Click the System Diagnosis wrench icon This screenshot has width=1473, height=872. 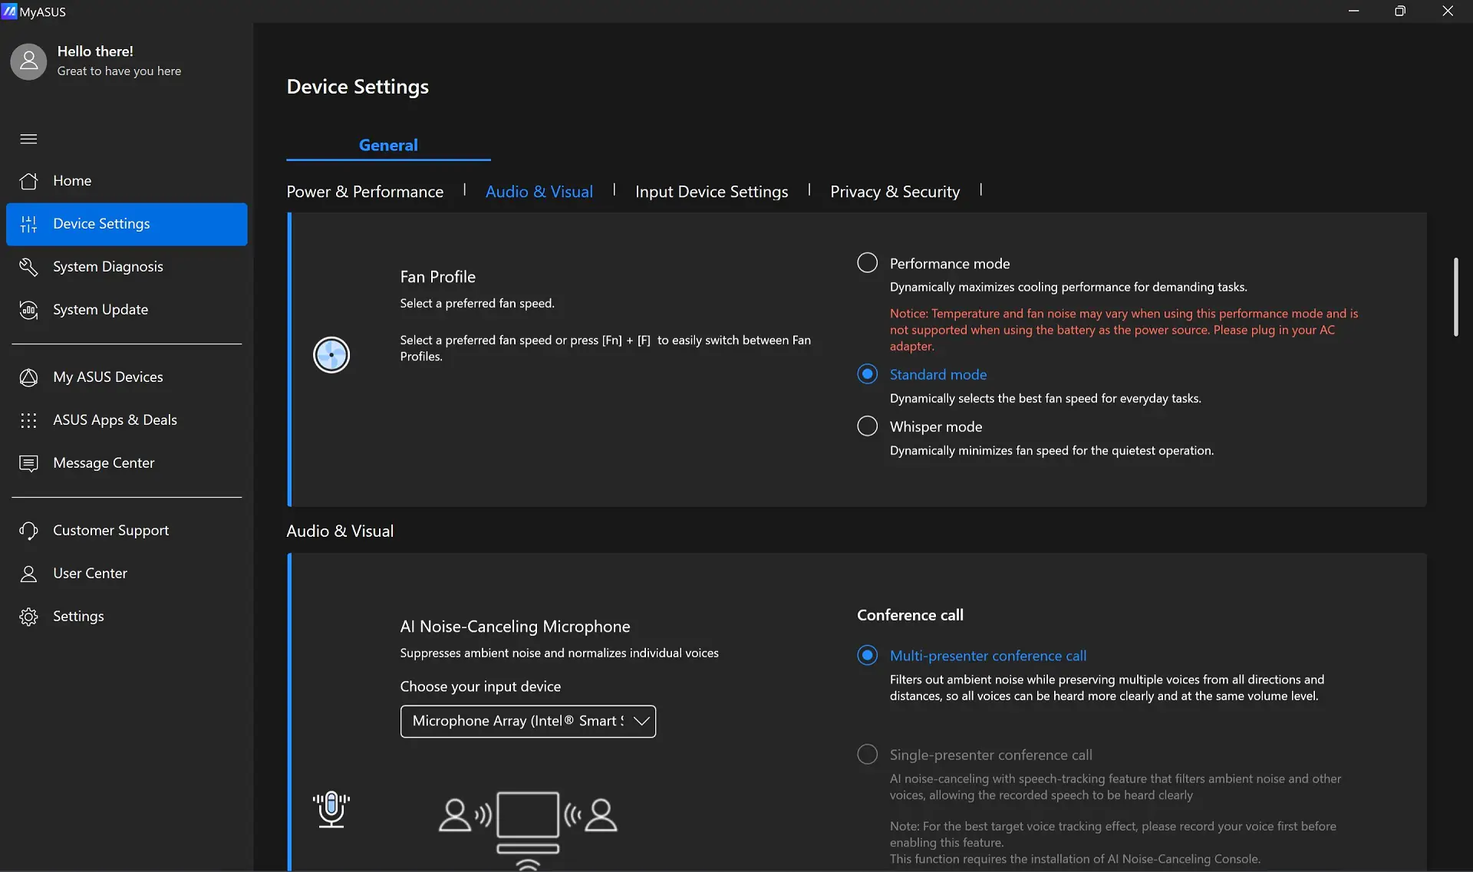coord(28,267)
